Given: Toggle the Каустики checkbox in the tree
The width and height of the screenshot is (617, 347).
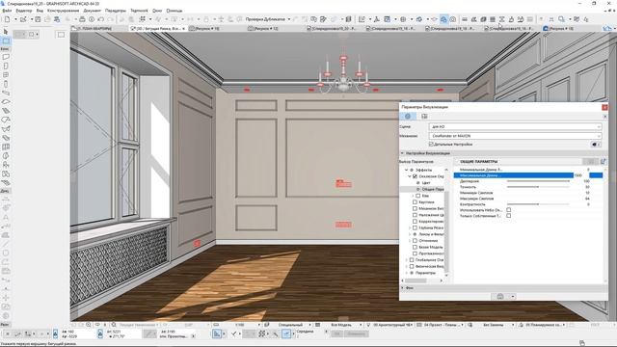Looking at the screenshot, I should tap(415, 201).
